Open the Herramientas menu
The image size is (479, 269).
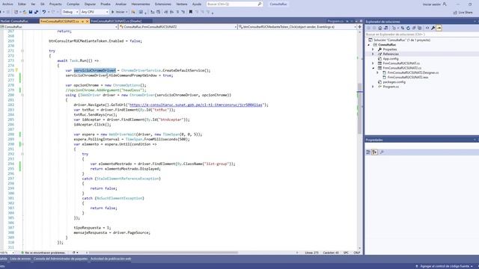(x=141, y=4)
